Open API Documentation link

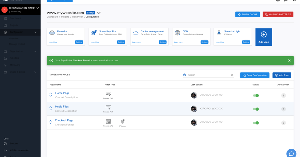coord(20,150)
